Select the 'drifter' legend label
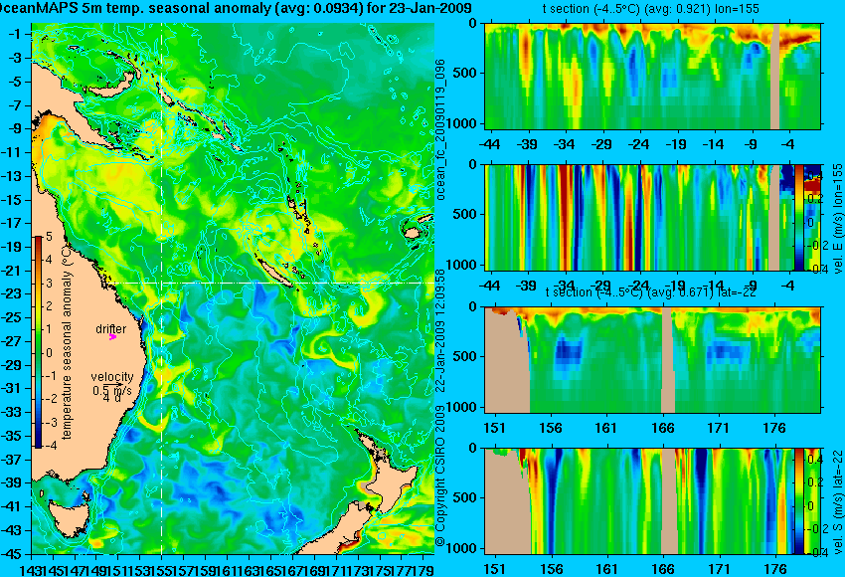 tap(111, 328)
